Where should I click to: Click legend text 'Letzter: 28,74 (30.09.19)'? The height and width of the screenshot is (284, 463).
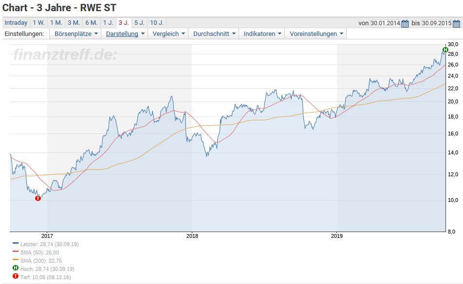click(50, 244)
